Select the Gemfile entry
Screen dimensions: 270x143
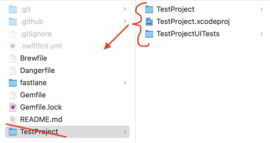click(x=33, y=95)
